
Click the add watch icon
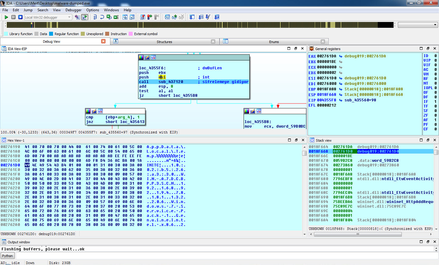[x=174, y=17]
